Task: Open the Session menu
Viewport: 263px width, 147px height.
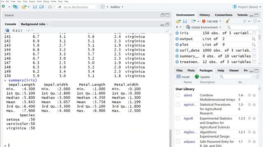Action: click(32, 1)
